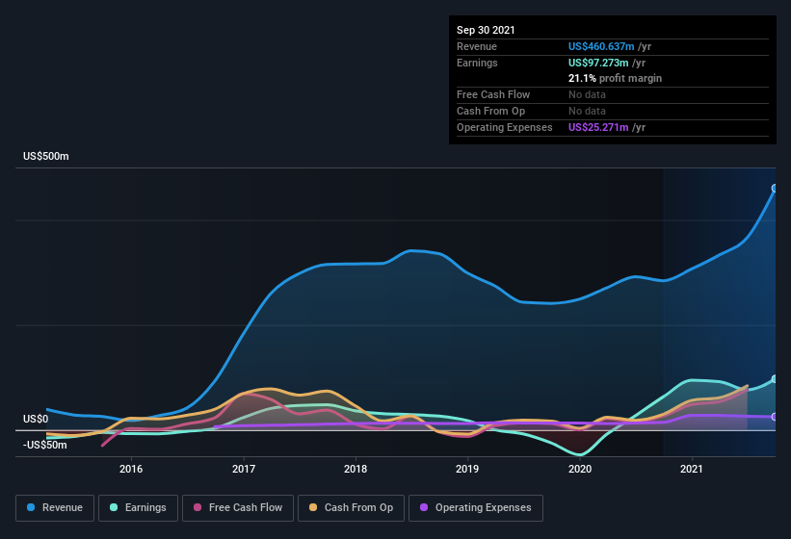Select the Operating Expenses end data point marker
791x539 pixels.
click(x=775, y=417)
